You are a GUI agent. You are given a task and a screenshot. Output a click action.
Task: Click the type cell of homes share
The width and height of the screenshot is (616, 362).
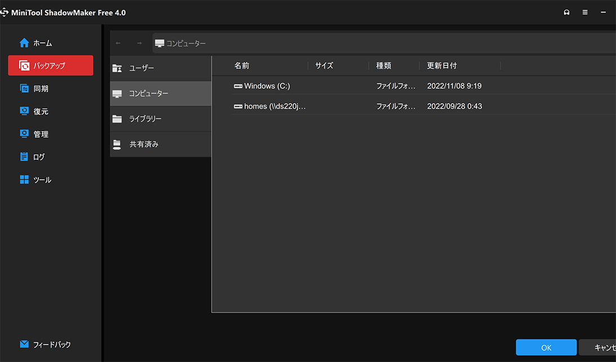[x=396, y=106]
